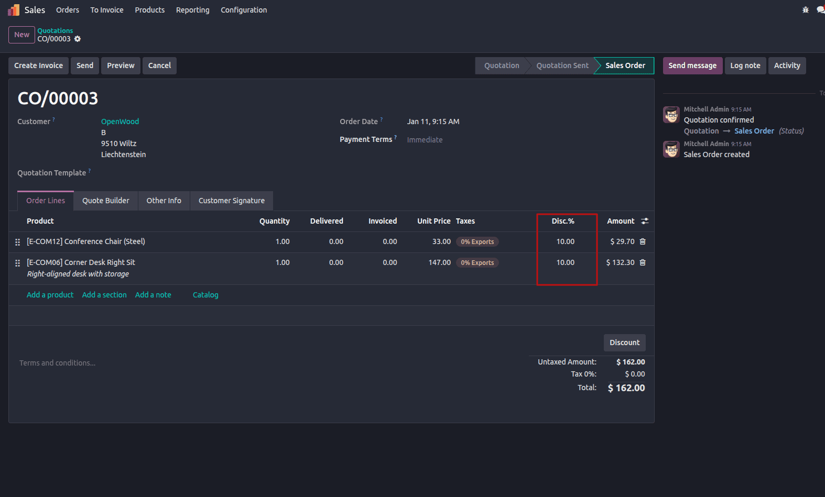825x497 pixels.
Task: Click Mitchell Admin avatar on Quotation confirmed
Action: click(x=671, y=114)
